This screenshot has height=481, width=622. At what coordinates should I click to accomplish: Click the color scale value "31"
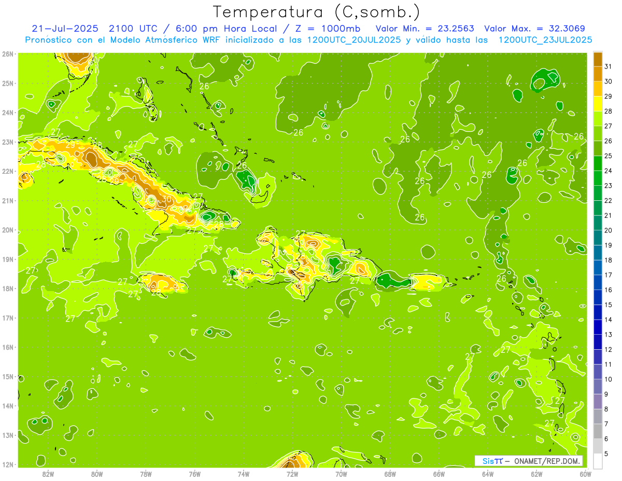[x=609, y=66]
